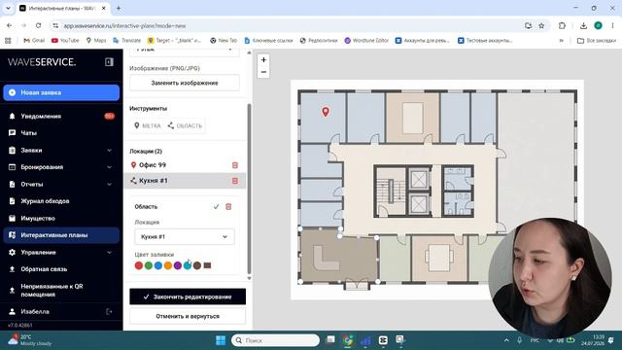Click the settings panel vertical scrollbar
The height and width of the screenshot is (350, 622).
249,189
